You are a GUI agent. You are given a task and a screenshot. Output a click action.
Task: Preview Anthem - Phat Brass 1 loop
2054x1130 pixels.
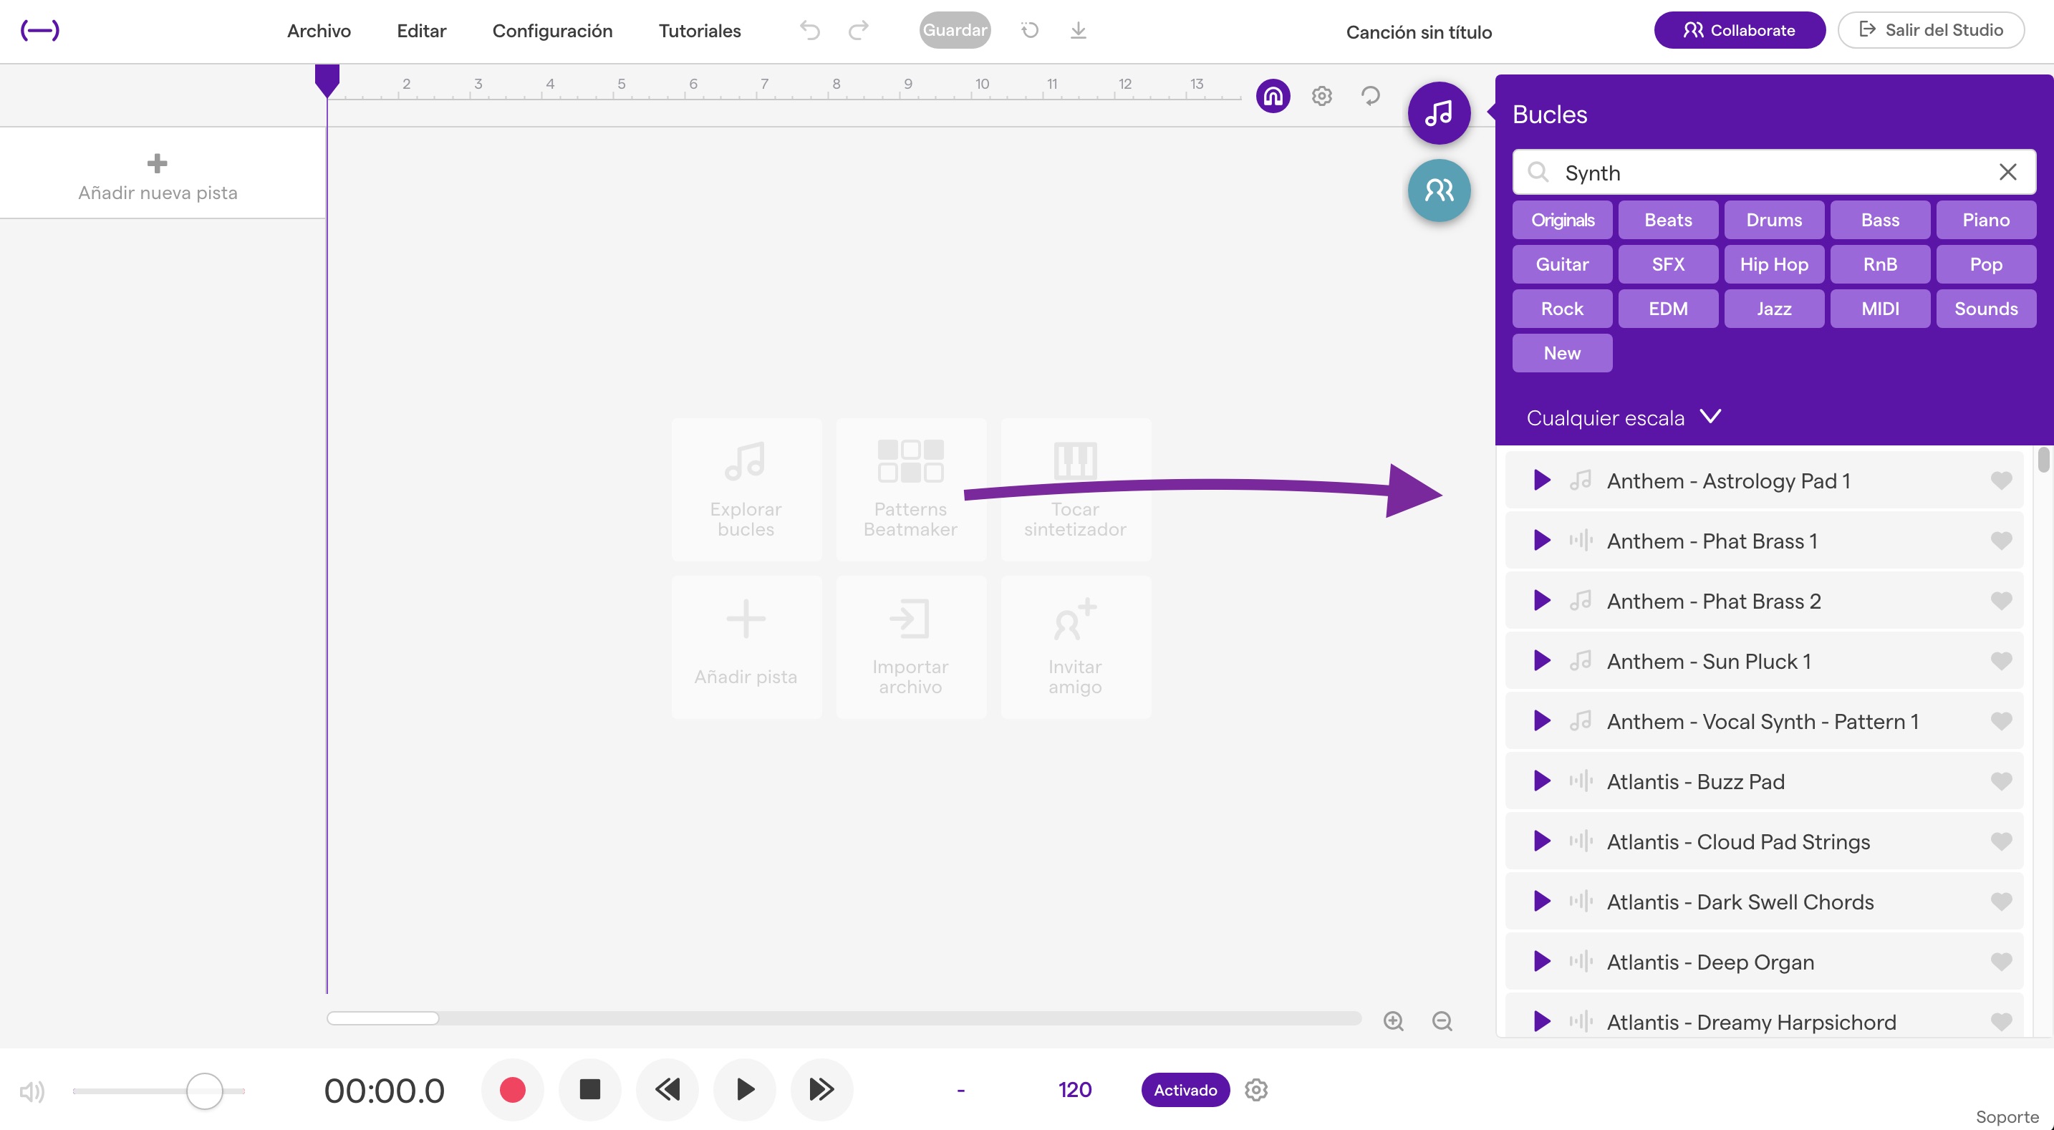click(x=1541, y=541)
